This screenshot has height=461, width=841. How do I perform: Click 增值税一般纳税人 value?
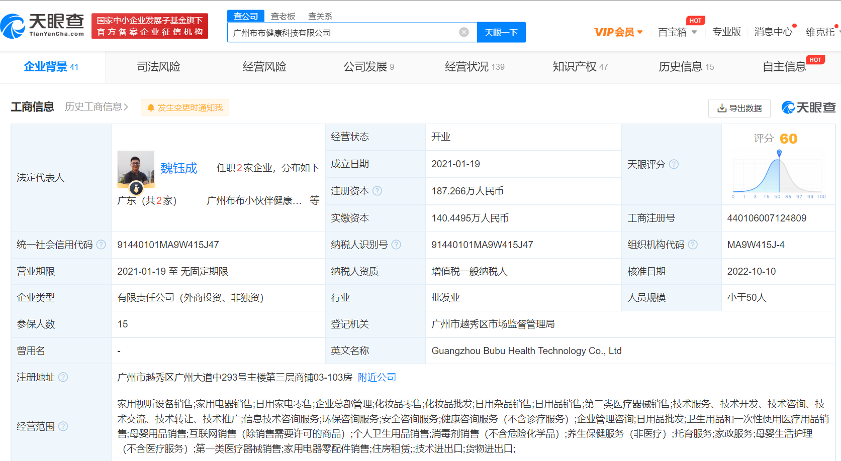(469, 271)
